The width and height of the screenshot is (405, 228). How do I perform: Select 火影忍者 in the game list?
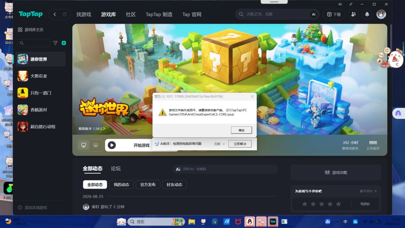tap(40, 76)
